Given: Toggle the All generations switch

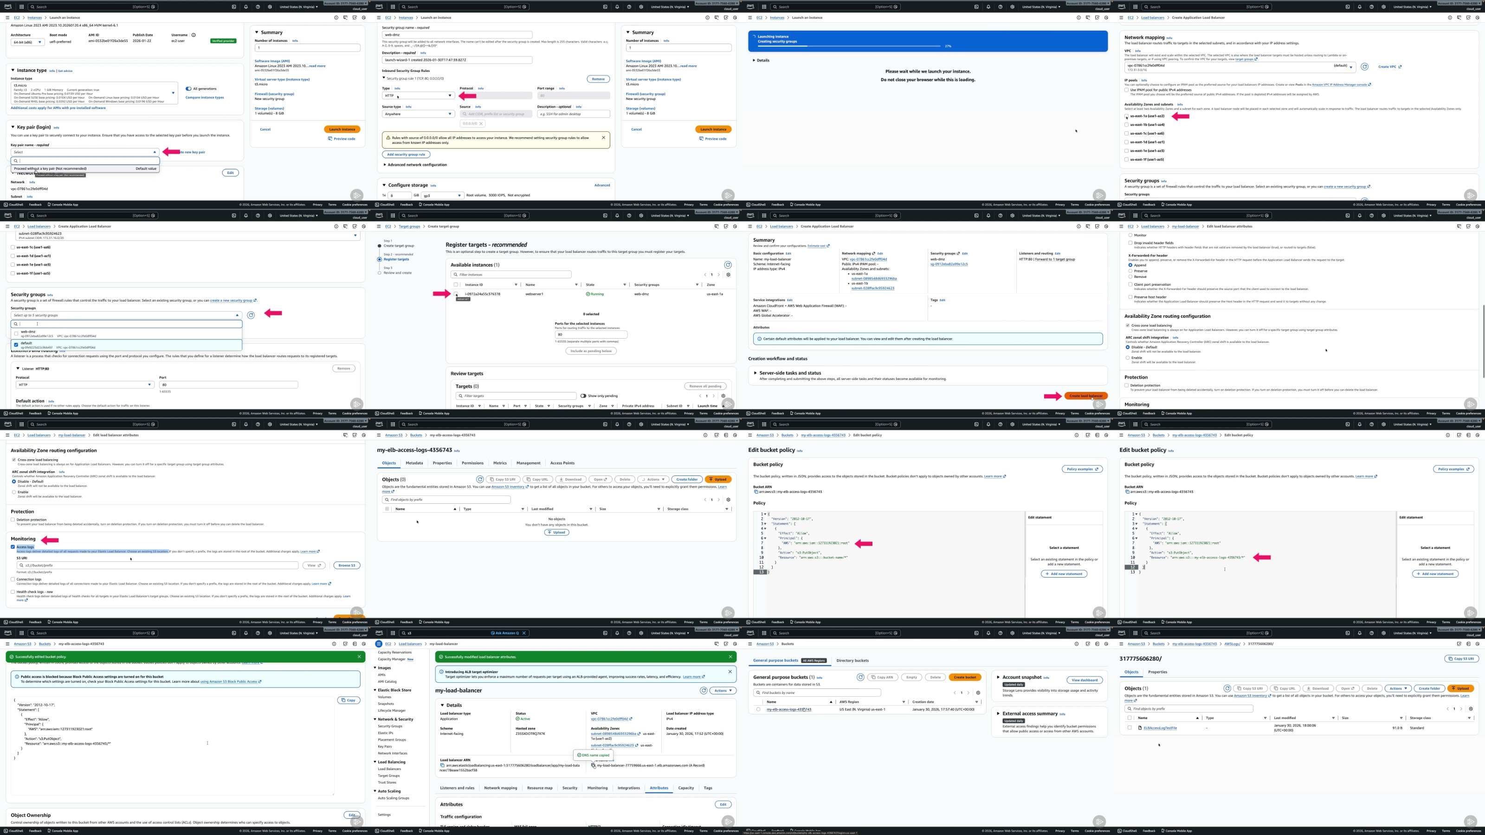Looking at the screenshot, I should [188, 89].
